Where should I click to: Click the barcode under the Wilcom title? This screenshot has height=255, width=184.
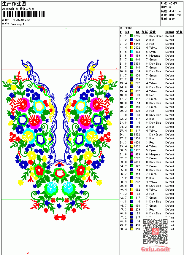[23, 14]
